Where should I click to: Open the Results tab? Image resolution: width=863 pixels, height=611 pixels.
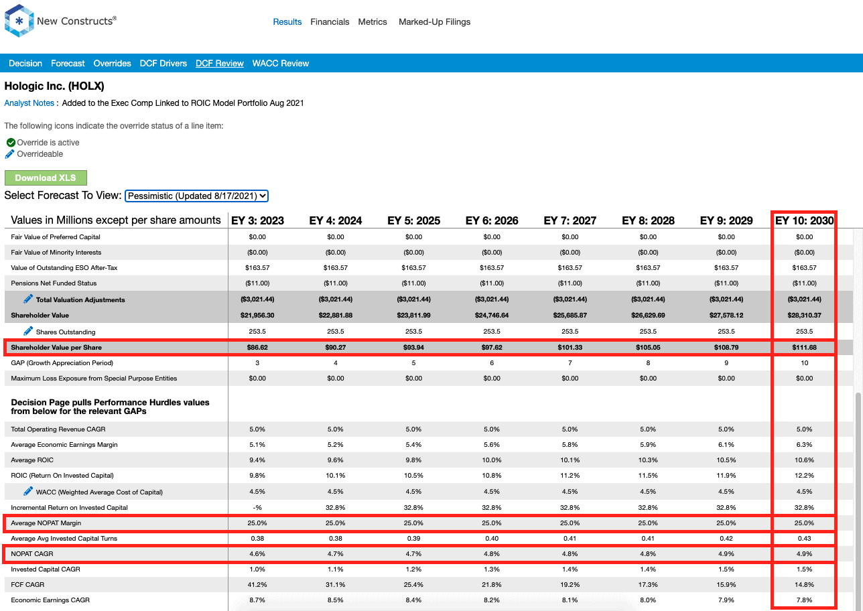pyautogui.click(x=287, y=22)
